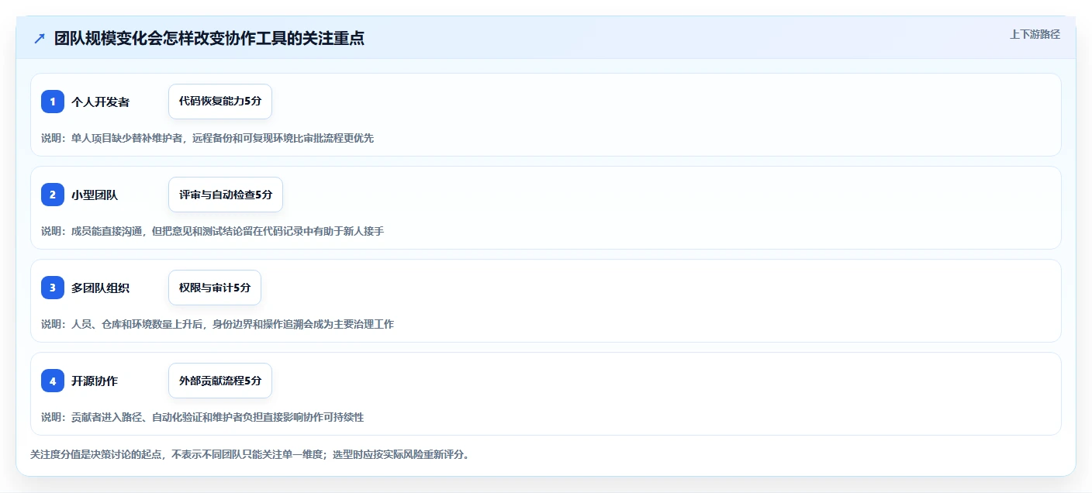Click step badge number 4
1092x493 pixels.
53,381
